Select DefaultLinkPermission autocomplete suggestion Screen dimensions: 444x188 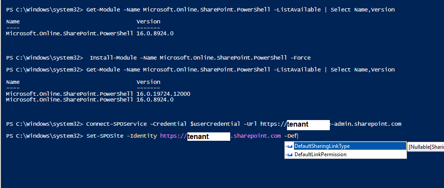320,154
